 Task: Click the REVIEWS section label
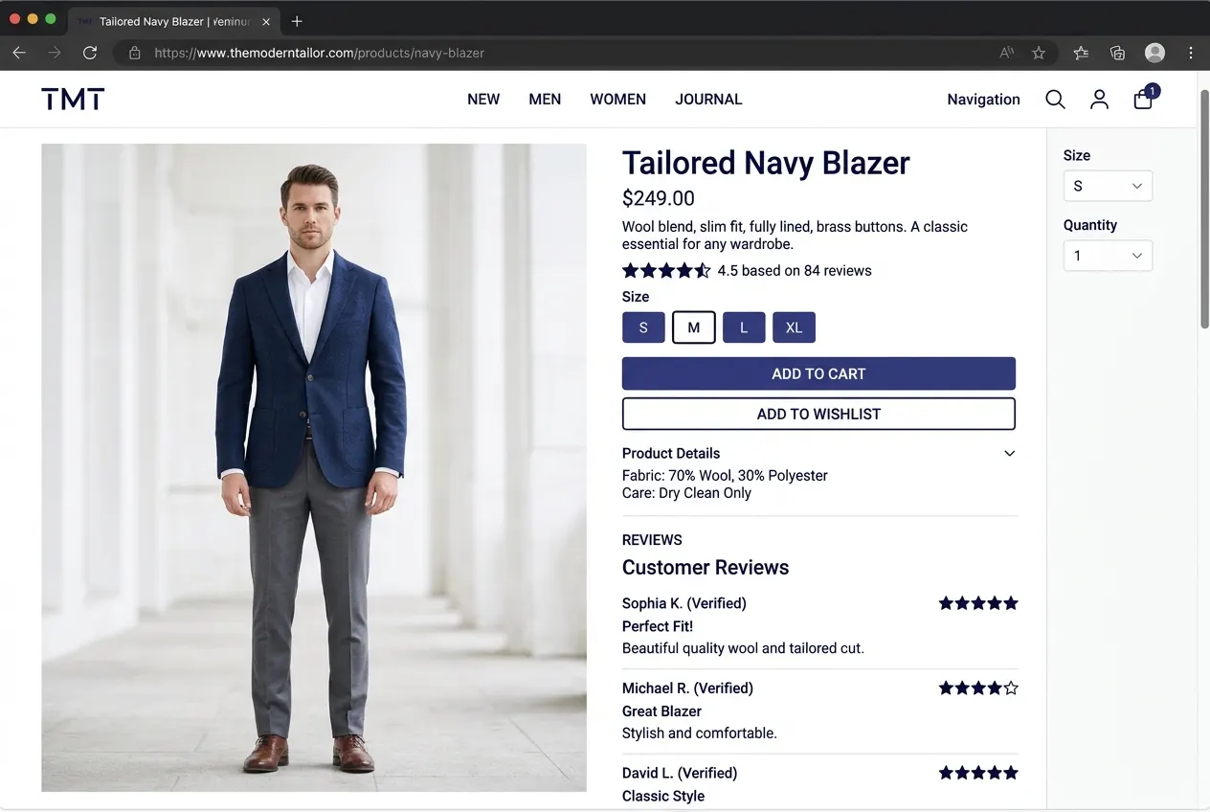pos(652,540)
